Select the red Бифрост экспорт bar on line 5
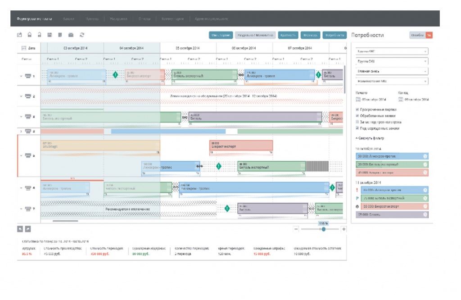Viewport: 461px width, 300px height. 241,145
